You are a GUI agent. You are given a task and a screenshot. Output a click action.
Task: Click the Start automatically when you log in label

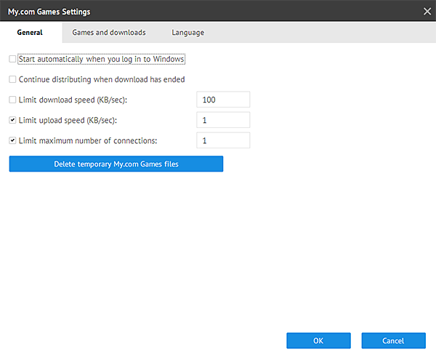[102, 59]
